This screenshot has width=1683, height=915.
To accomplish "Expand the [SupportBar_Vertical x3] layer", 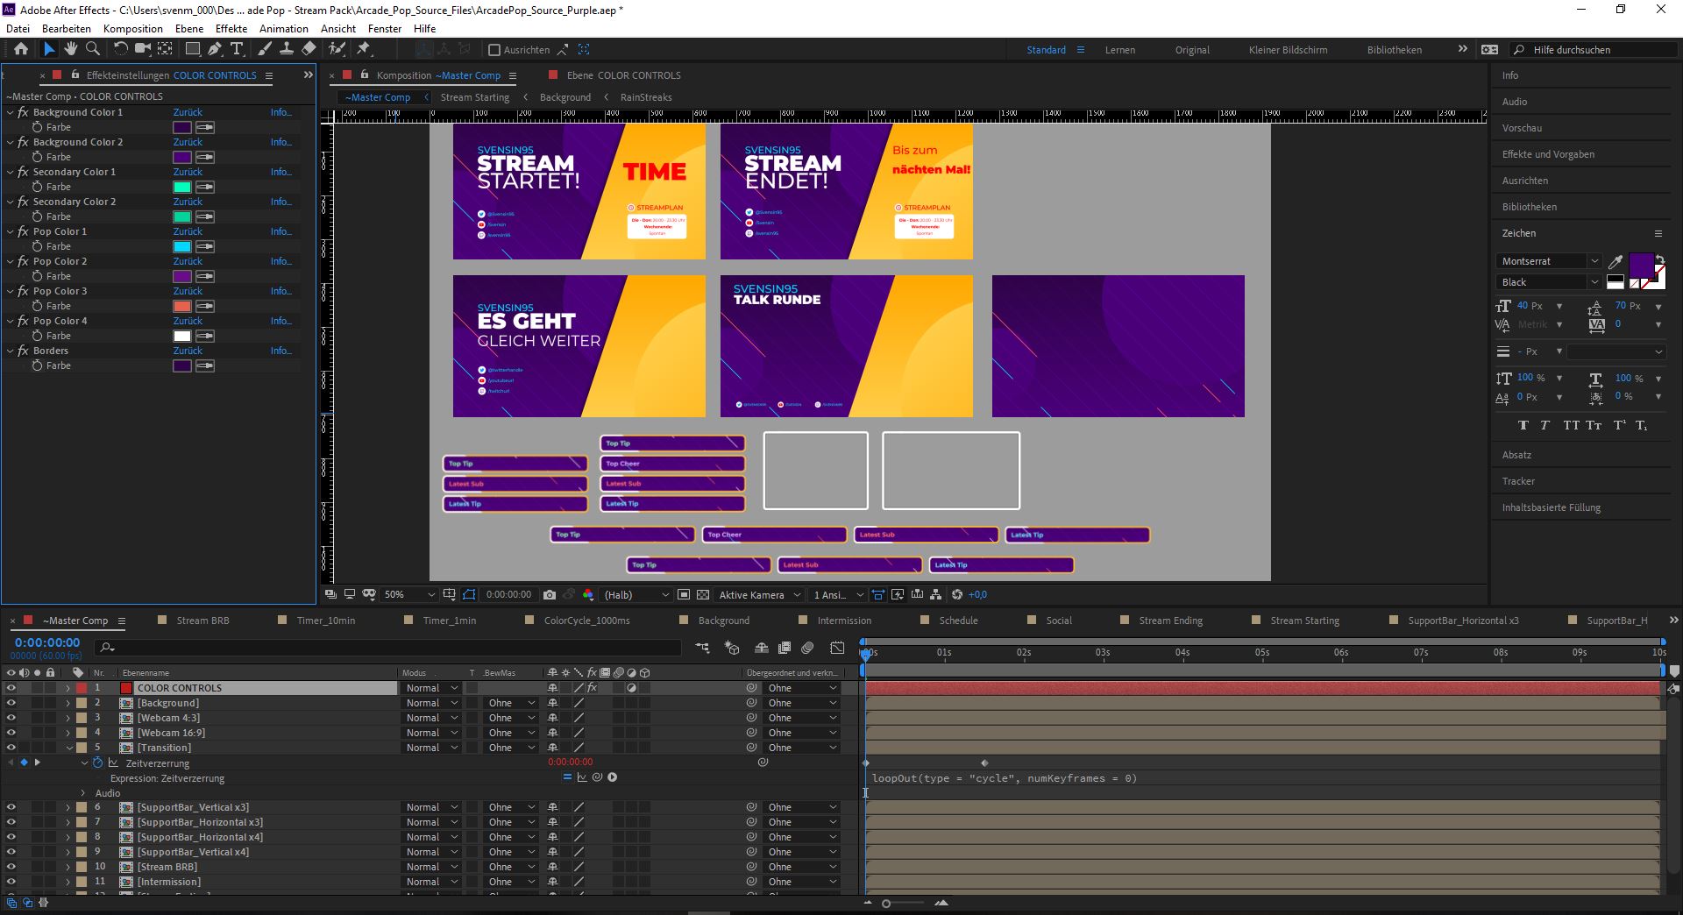I will [67, 807].
